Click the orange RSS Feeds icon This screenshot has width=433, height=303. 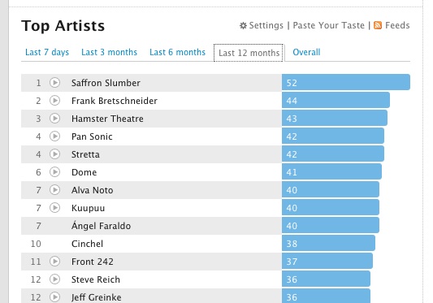click(378, 25)
